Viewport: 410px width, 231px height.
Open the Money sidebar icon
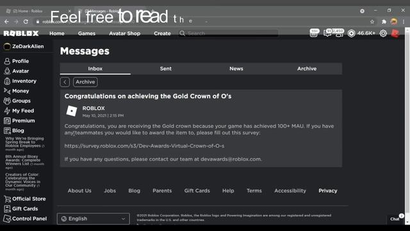coord(7,91)
